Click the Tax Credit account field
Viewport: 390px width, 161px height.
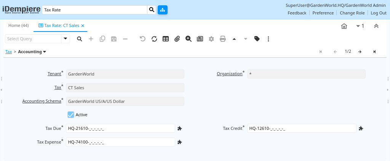coord(302,128)
